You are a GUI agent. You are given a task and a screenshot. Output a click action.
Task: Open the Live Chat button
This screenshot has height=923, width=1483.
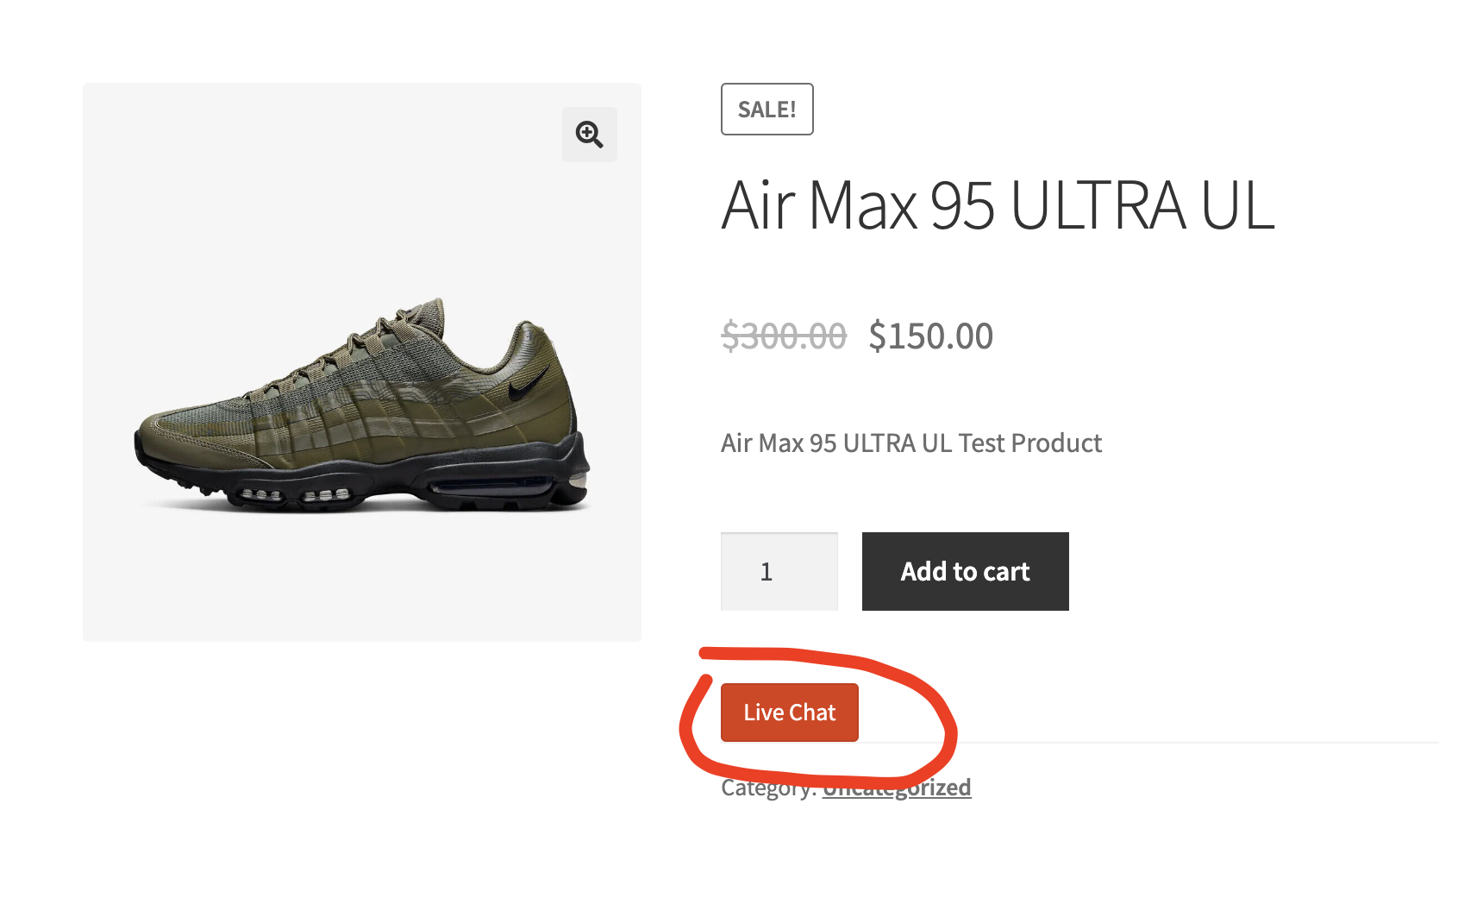click(x=789, y=713)
